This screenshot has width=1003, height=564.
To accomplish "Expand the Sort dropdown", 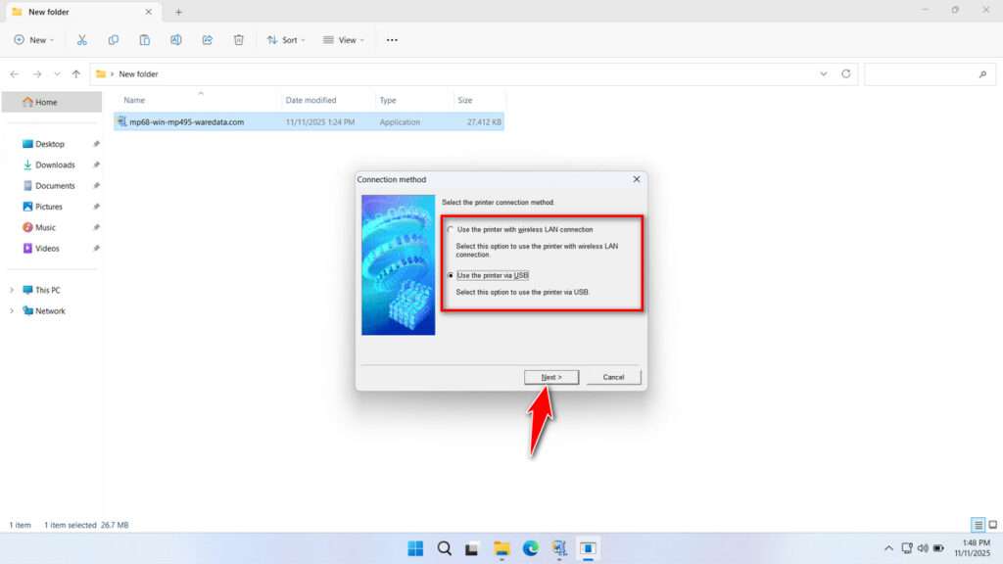I will tap(286, 39).
